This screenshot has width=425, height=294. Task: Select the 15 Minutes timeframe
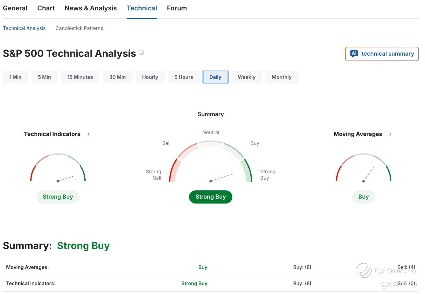[x=80, y=77]
